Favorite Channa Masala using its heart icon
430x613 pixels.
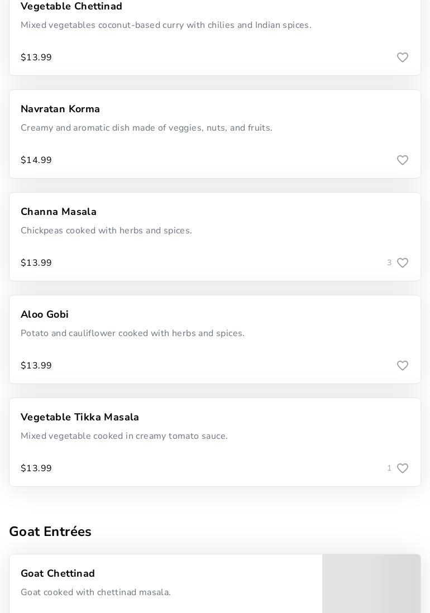(x=403, y=263)
